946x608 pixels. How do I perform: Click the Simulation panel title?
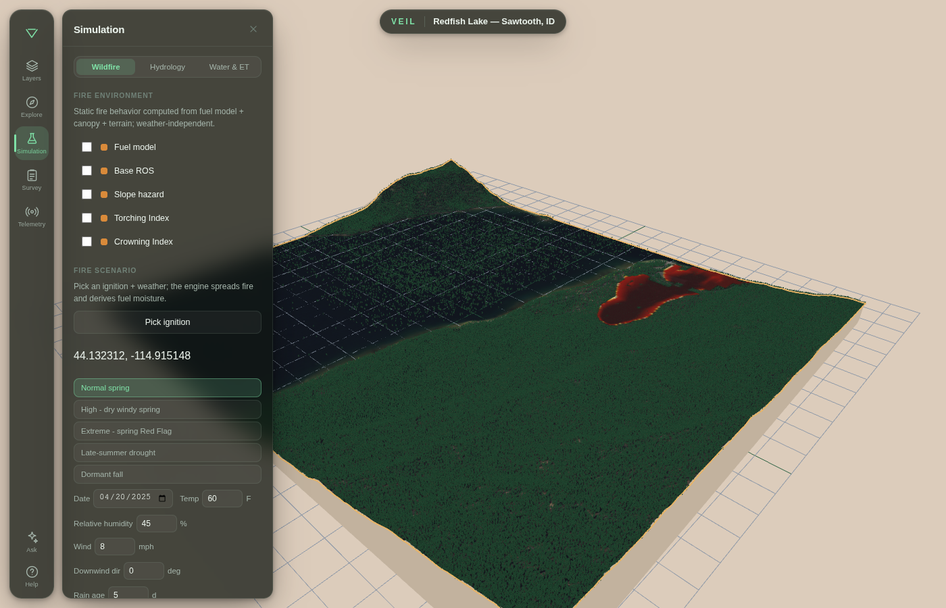tap(99, 30)
